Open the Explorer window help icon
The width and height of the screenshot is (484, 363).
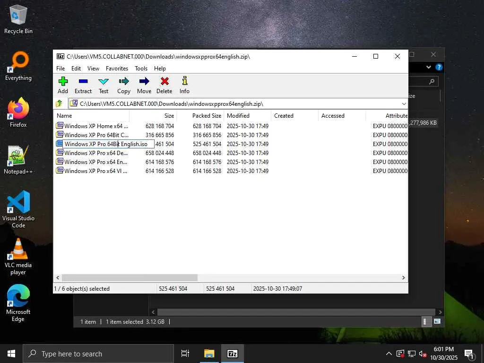click(x=439, y=67)
